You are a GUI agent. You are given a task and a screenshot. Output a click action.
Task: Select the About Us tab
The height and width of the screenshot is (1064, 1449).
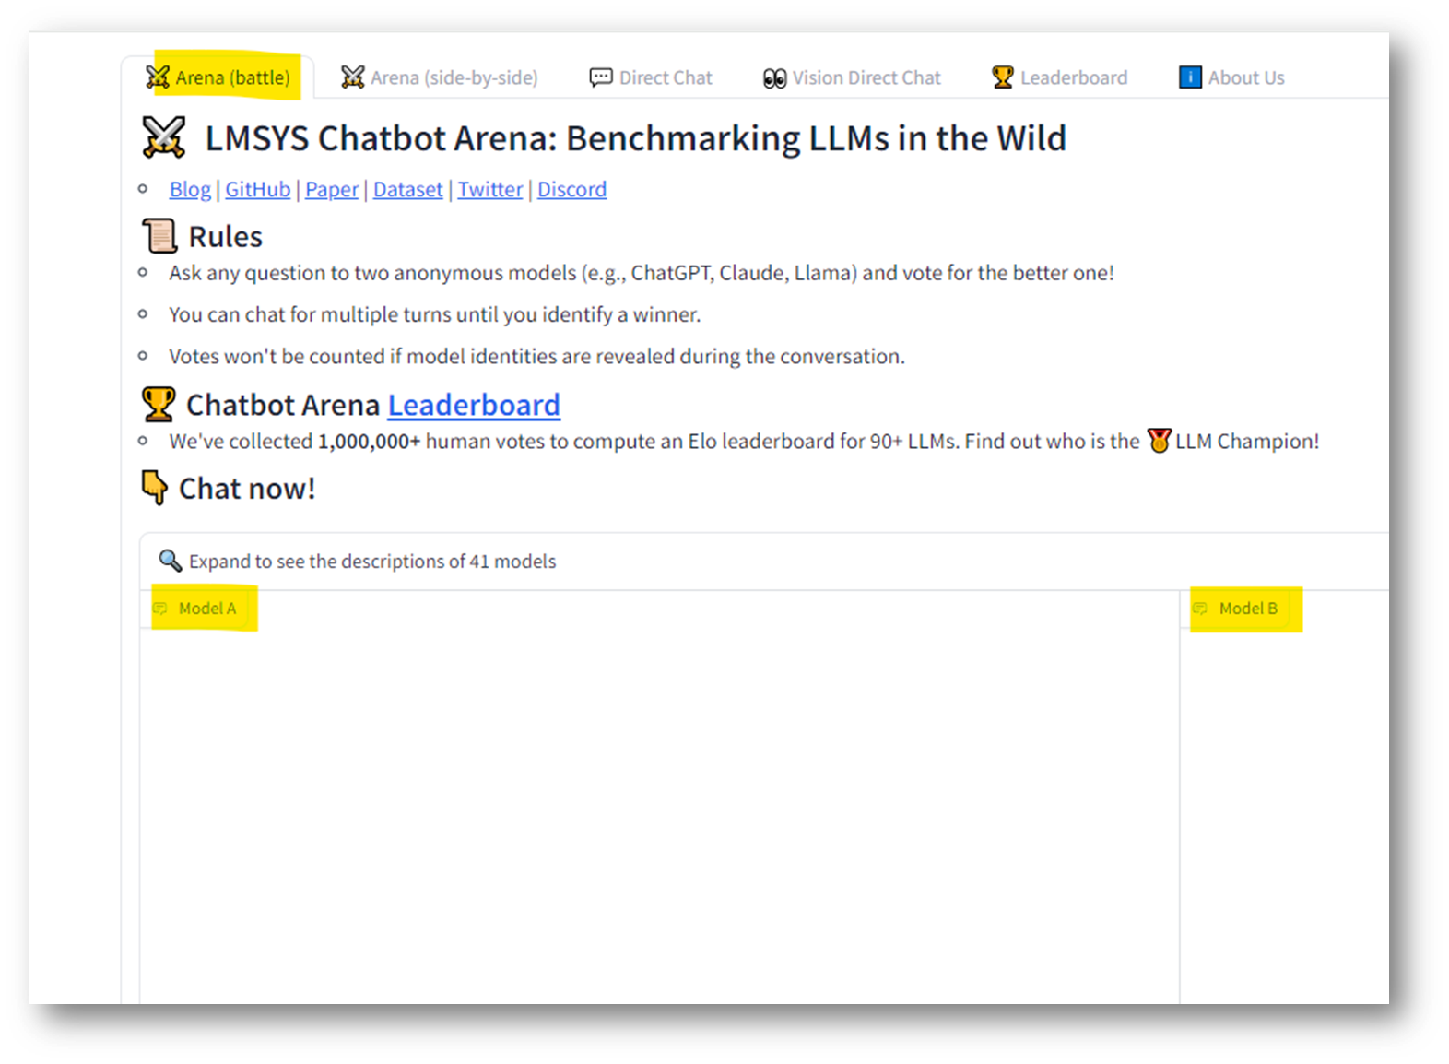[1231, 77]
